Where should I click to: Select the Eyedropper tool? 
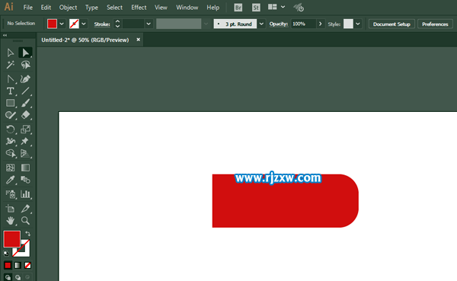tap(10, 180)
